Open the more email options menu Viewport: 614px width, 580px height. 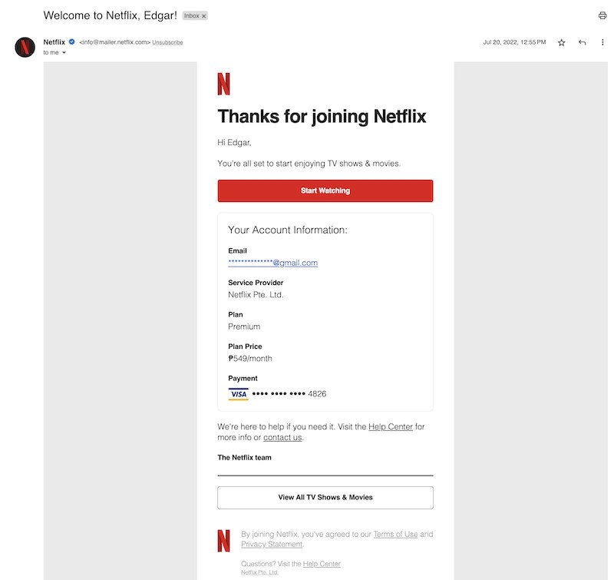(x=602, y=42)
